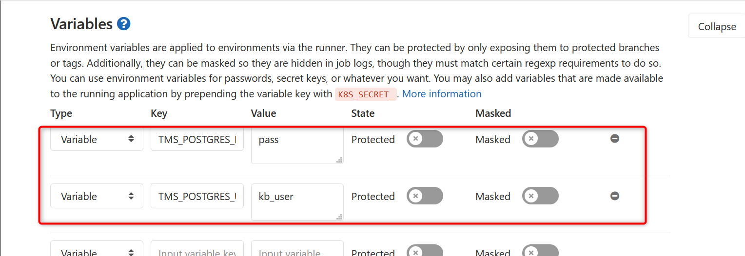Open Type dropdown for the pass variable
Image resolution: width=745 pixels, height=256 pixels.
(97, 139)
